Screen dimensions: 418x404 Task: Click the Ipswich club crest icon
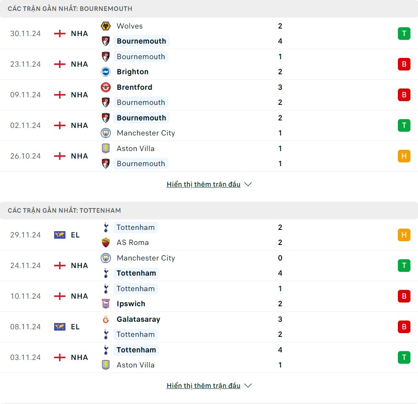pos(106,304)
